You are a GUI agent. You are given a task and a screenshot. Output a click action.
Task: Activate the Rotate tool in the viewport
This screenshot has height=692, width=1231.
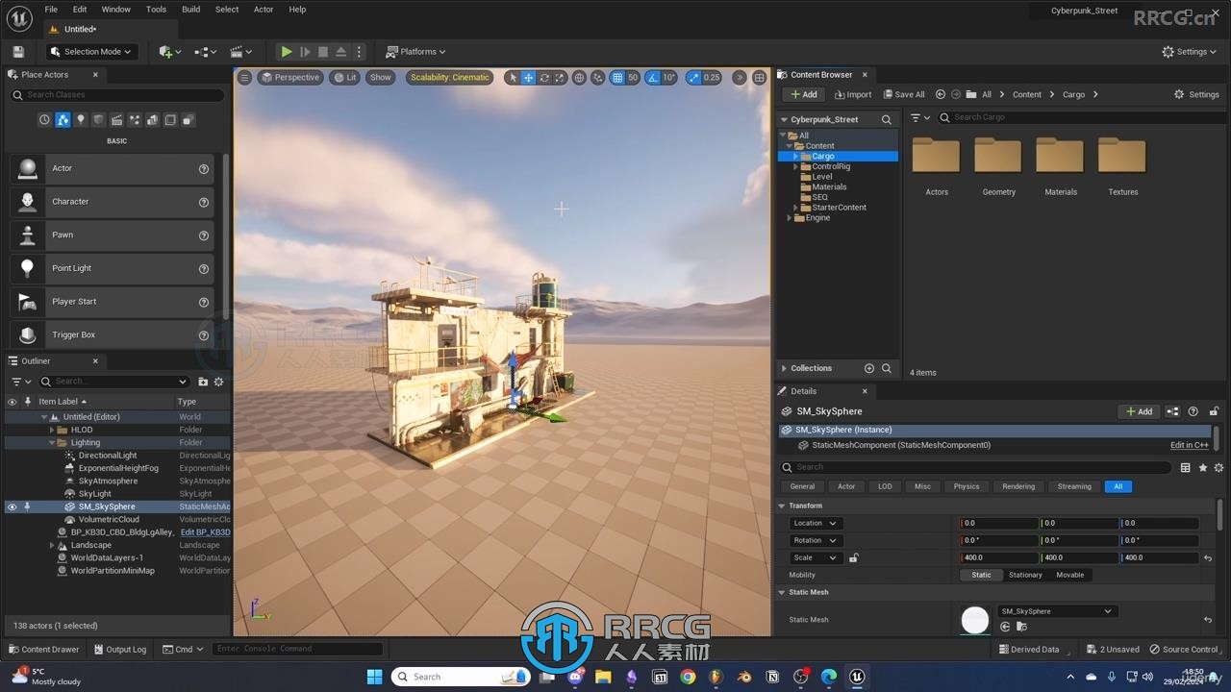[544, 78]
